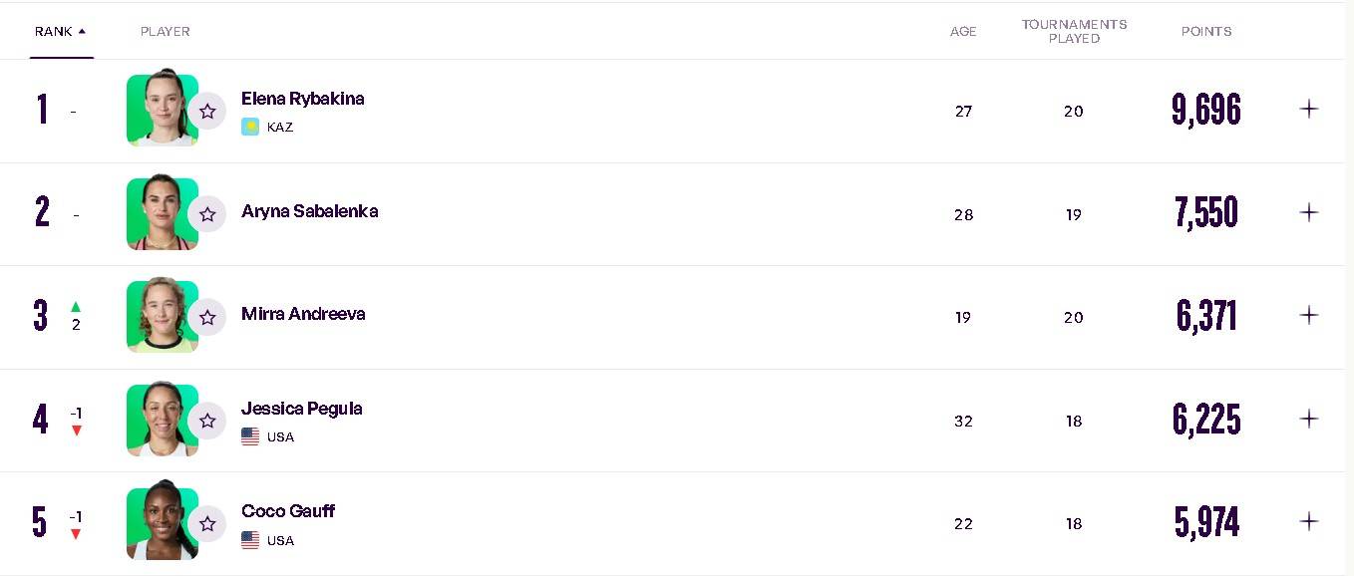Open Coco Gauff's player profile link
Image resolution: width=1354 pixels, height=576 pixels.
(288, 511)
